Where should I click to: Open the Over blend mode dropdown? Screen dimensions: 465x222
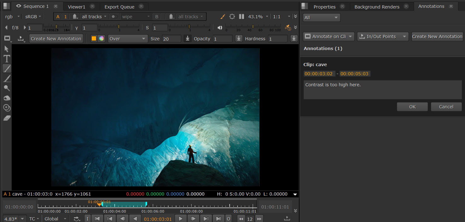pyautogui.click(x=128, y=39)
